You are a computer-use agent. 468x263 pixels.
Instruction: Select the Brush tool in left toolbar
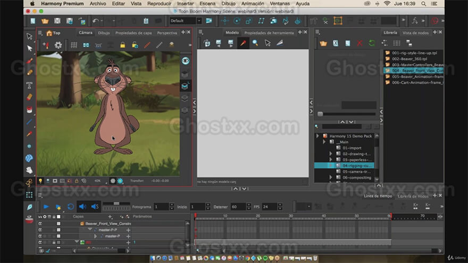(x=29, y=61)
